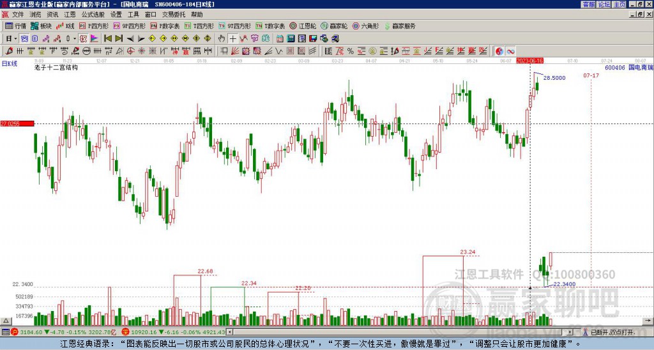Open the P四方形 square tool
The image size is (654, 350).
(94, 26)
